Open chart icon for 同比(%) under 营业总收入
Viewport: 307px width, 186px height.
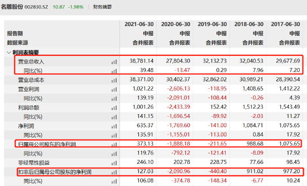click(x=114, y=71)
